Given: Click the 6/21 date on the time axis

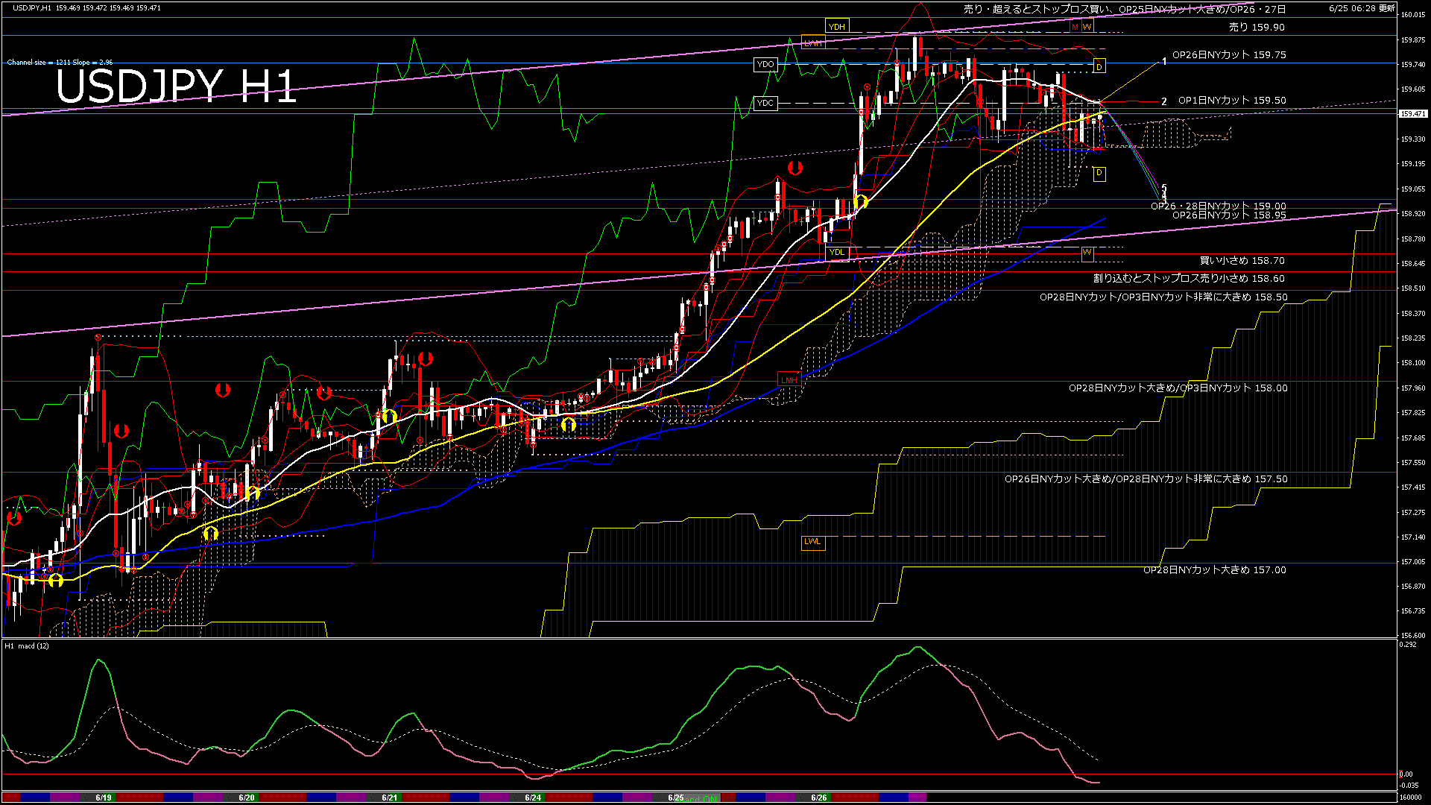Looking at the screenshot, I should pos(390,798).
